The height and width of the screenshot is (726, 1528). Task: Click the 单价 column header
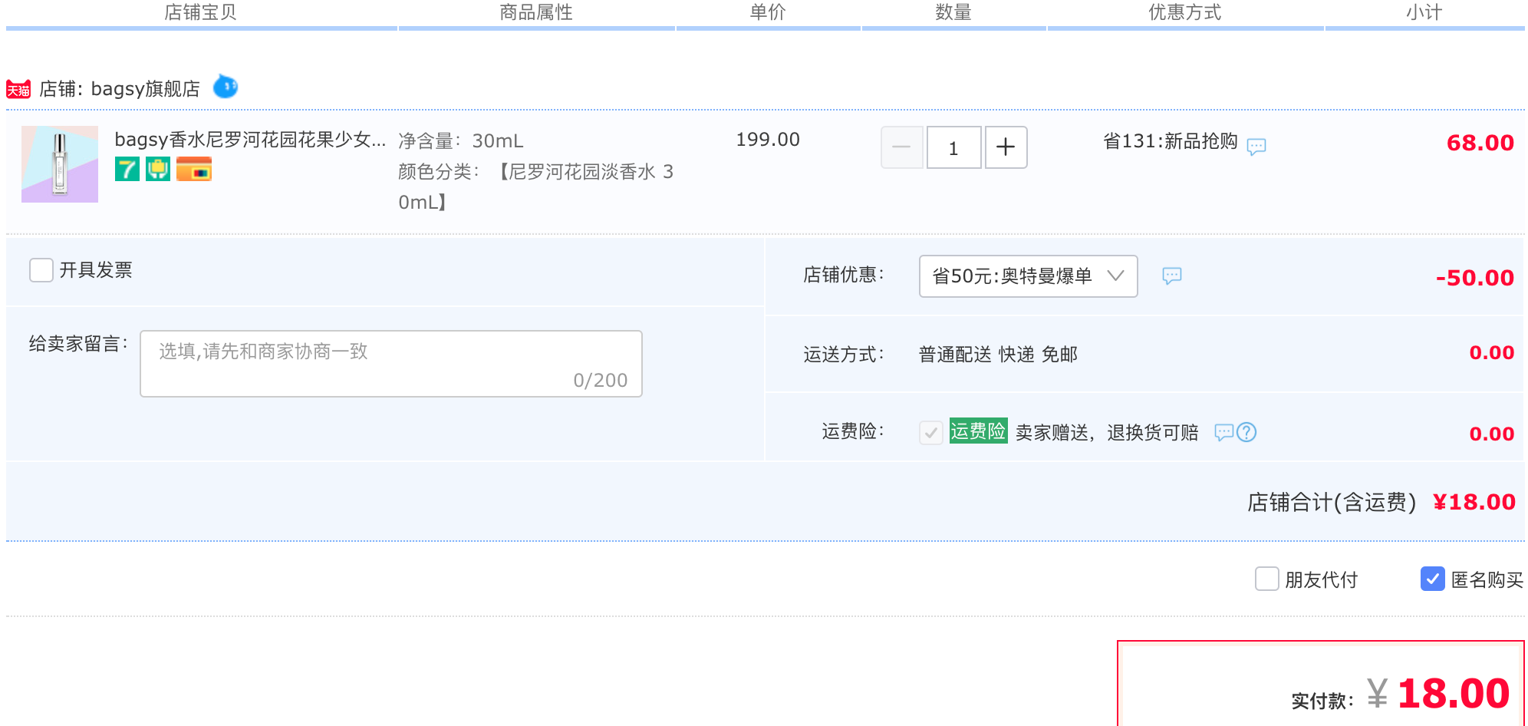coord(768,12)
